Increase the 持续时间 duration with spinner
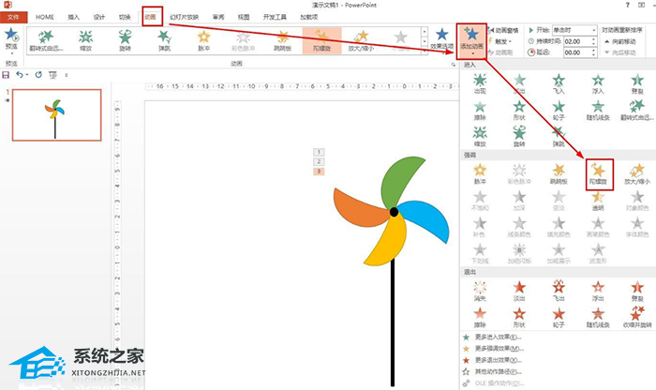This screenshot has height=390, width=656. (593, 39)
